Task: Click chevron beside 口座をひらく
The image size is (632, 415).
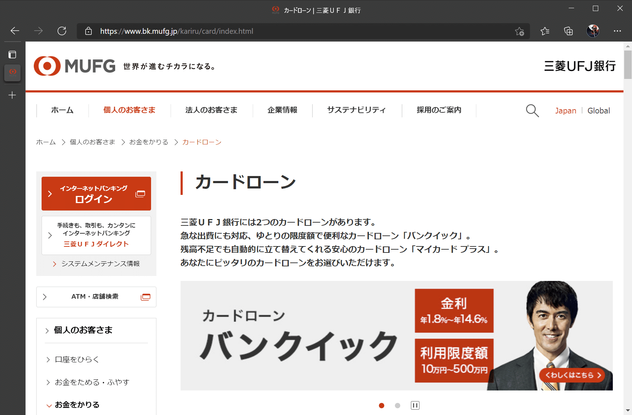Action: pyautogui.click(x=48, y=360)
